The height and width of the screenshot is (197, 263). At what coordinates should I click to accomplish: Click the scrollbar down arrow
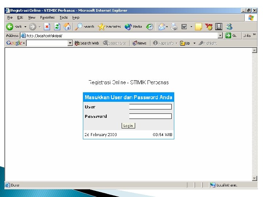[255, 178]
